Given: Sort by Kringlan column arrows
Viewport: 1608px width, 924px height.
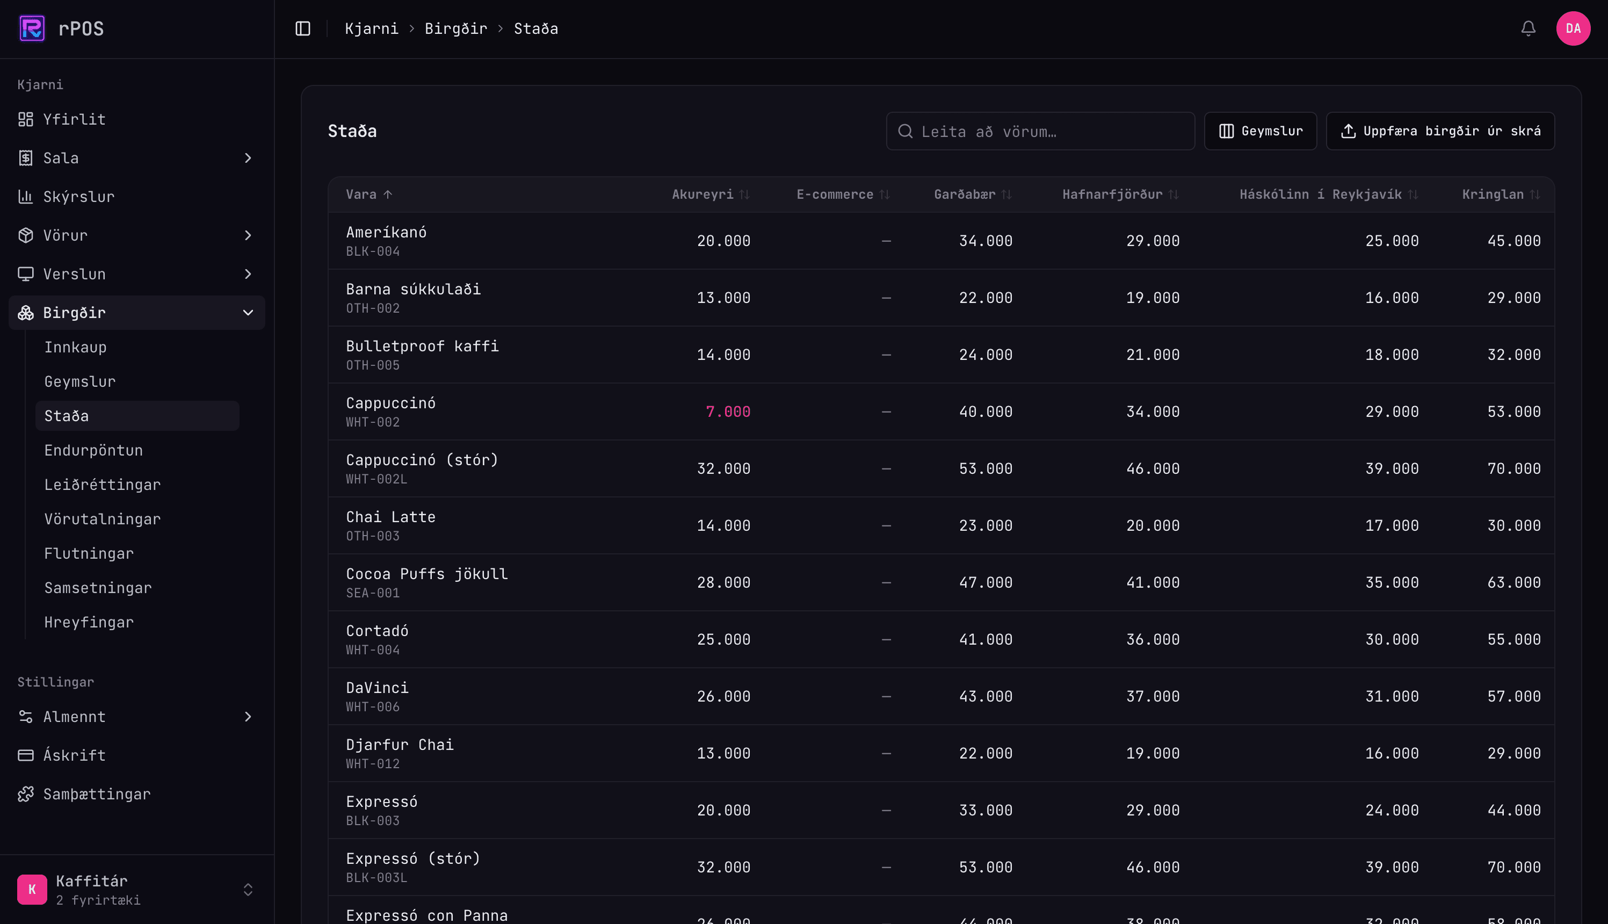Looking at the screenshot, I should pos(1534,195).
